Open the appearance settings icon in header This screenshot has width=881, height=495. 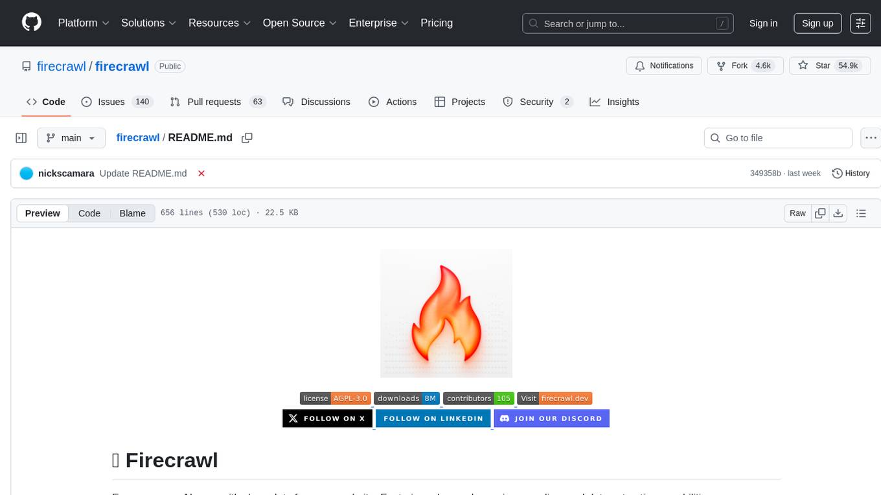(x=860, y=23)
